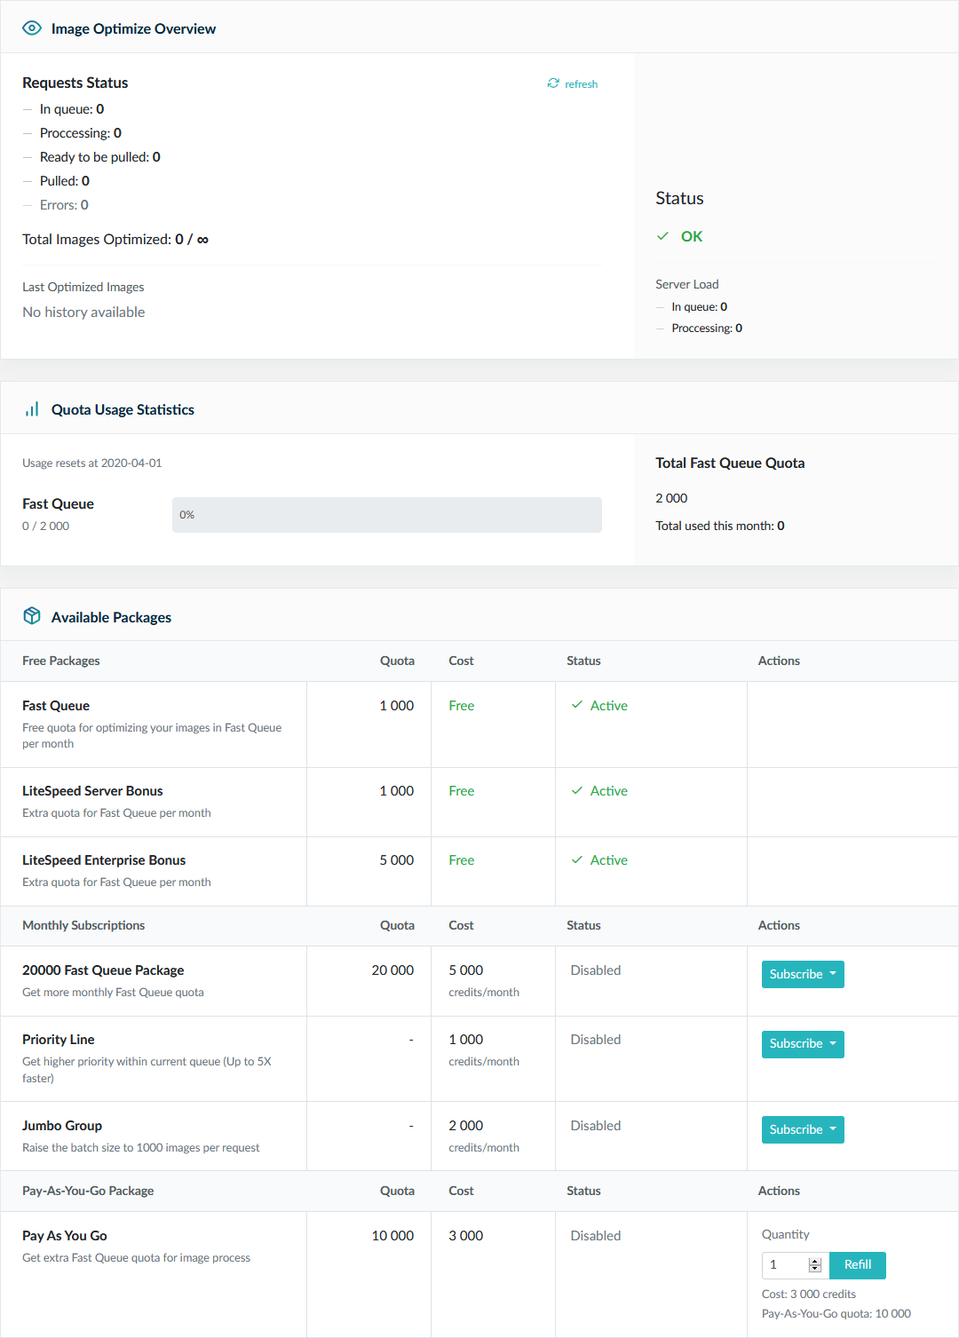
Task: Open Subscribe dropdown for 20000 Fast Queue Package
Action: [803, 974]
